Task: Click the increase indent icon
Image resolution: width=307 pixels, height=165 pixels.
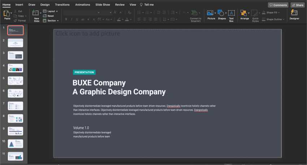Action: (164, 13)
